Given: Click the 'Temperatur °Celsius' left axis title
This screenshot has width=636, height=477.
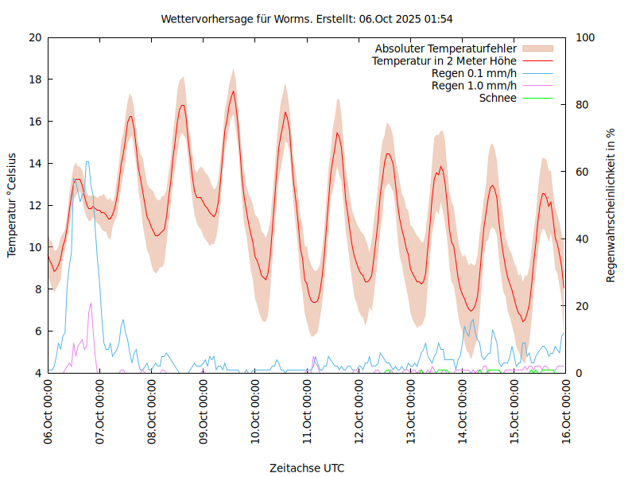Looking at the screenshot, I should [12, 205].
